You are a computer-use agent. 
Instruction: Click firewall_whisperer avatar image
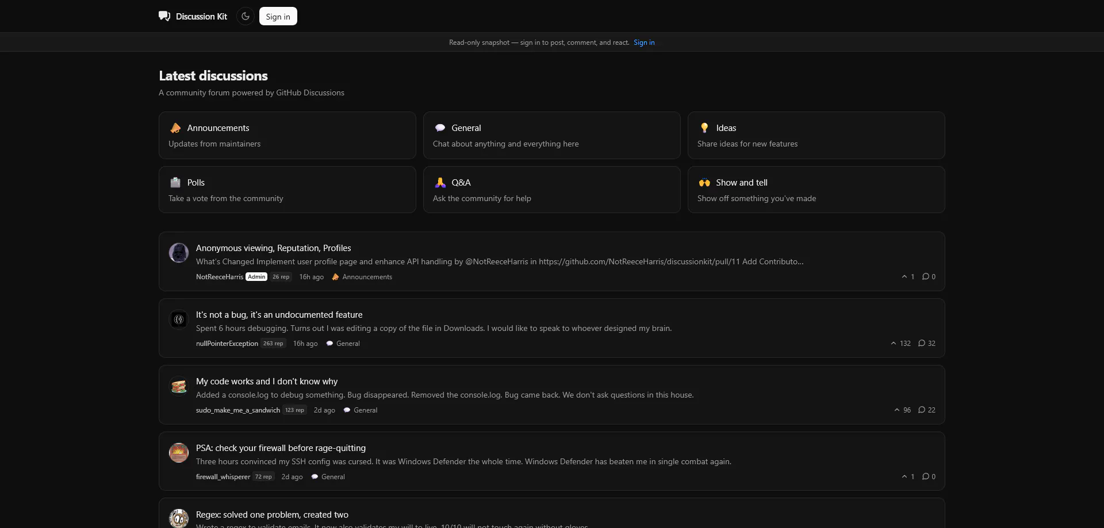179,453
